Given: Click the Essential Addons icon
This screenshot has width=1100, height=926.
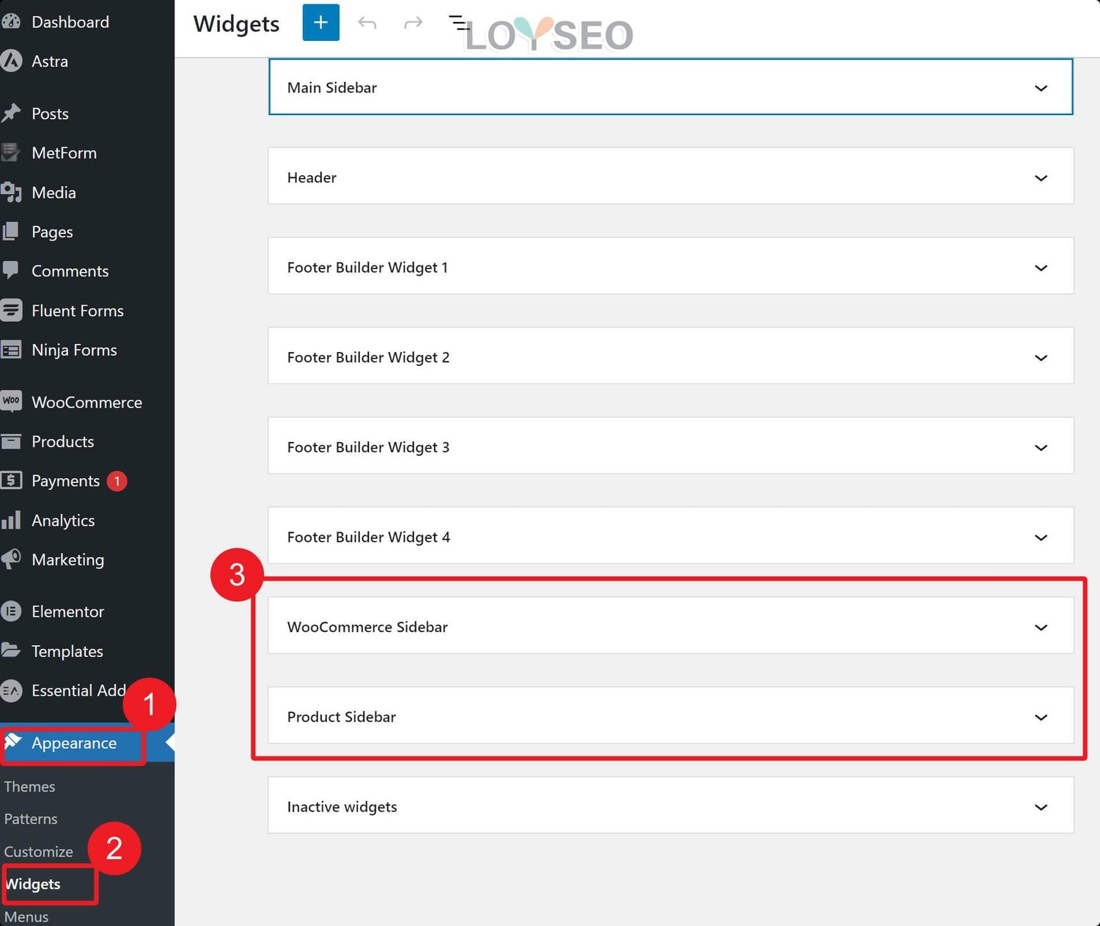Looking at the screenshot, I should click(10, 690).
